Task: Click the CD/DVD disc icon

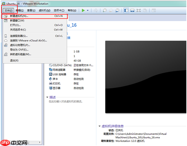Action: point(51,65)
